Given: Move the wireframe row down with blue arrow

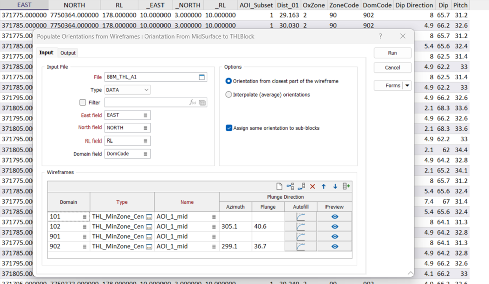Looking at the screenshot, I should click(335, 186).
